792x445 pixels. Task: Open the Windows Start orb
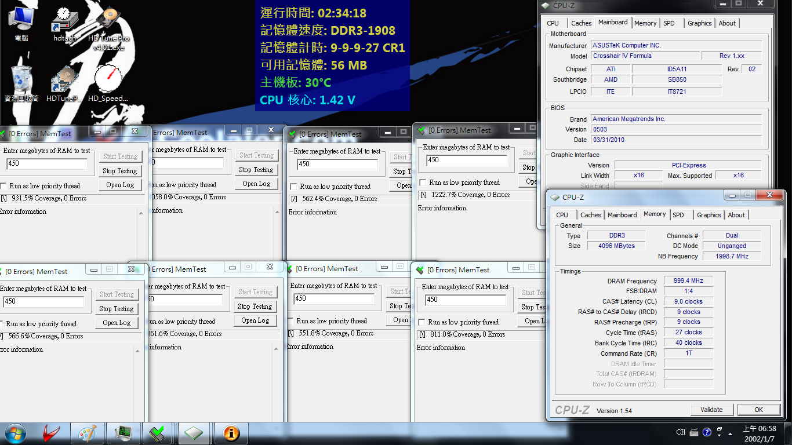(15, 433)
